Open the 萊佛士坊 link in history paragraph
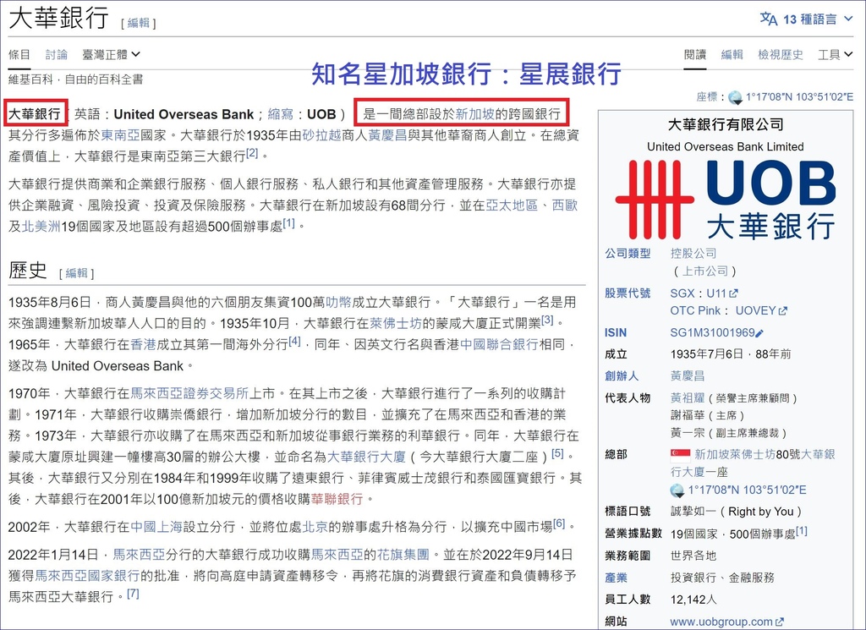 click(396, 323)
